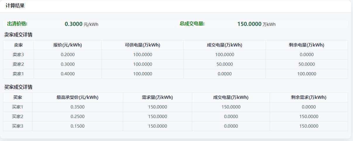
Task: Click the 可供电量(万kWh) column header
Action: [142, 45]
